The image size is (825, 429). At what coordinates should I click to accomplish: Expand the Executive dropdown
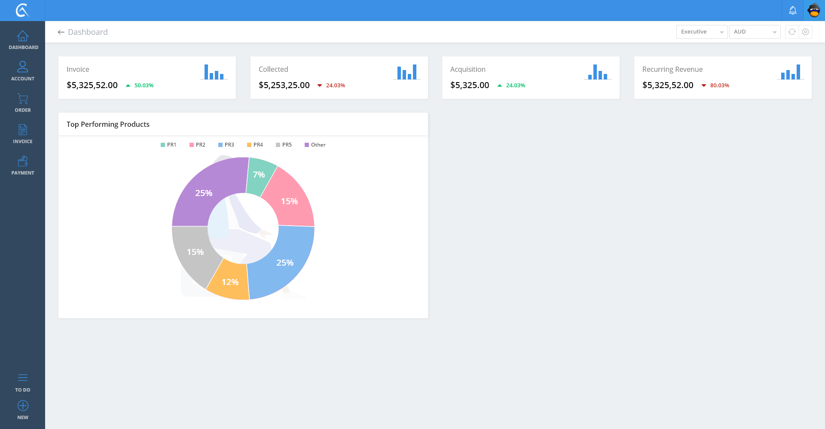702,32
